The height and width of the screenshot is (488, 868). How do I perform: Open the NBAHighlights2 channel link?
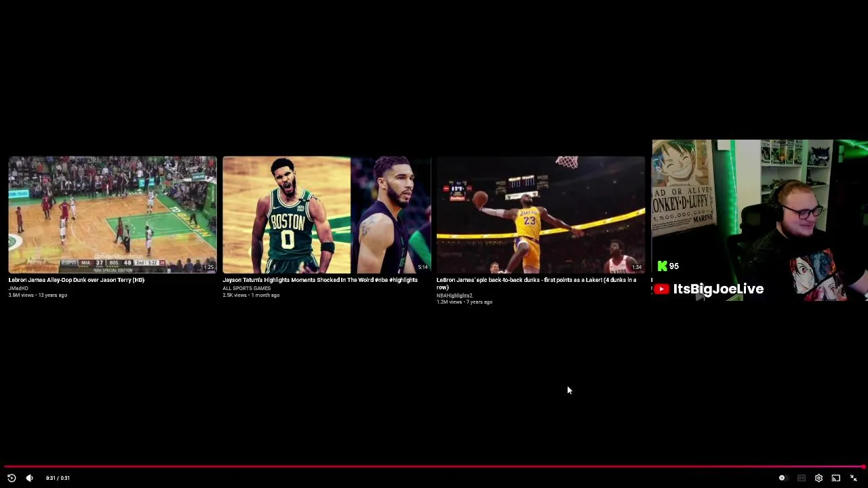pos(454,296)
